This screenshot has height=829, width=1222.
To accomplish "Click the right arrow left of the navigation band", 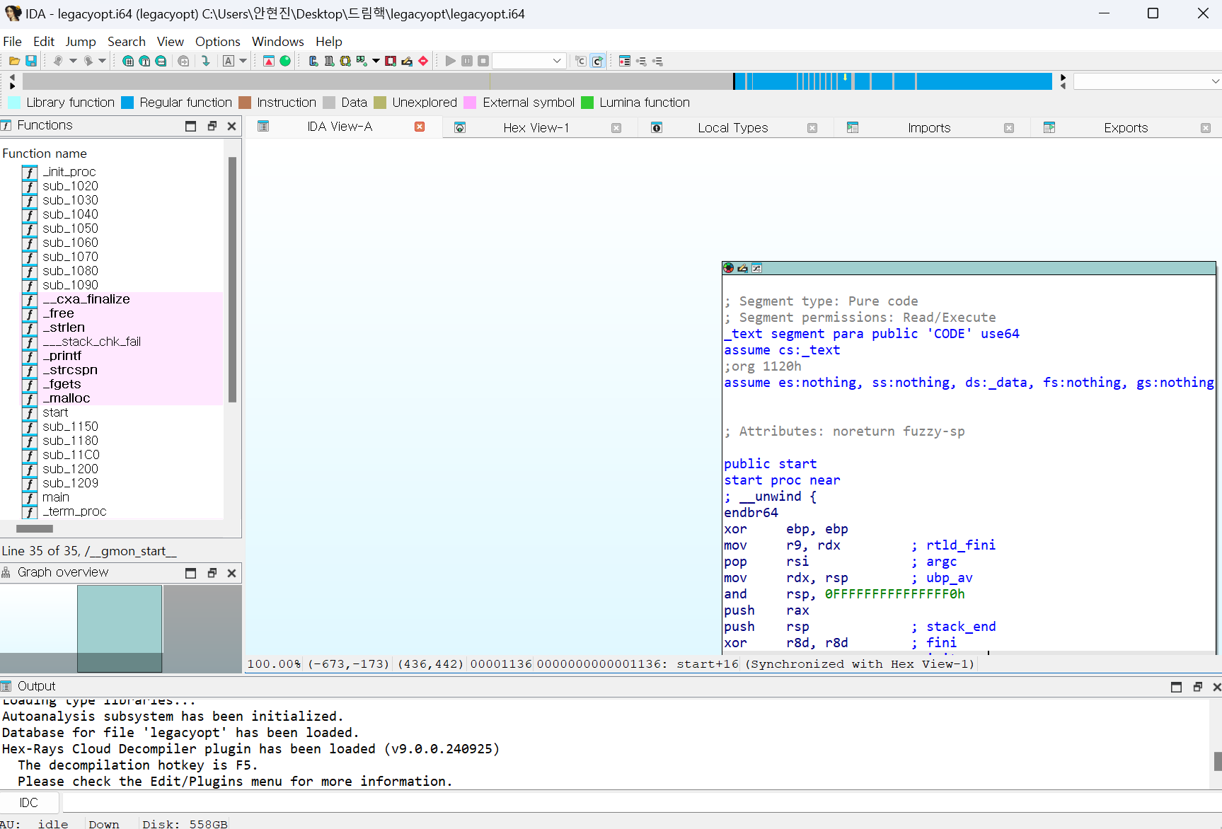I will click(12, 86).
